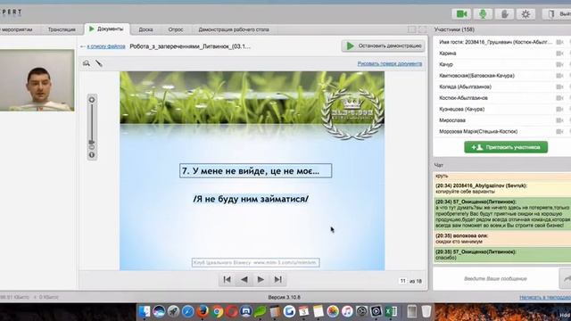
Task: Go to previous slide
Action: pos(244,279)
